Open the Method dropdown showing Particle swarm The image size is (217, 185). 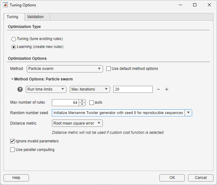[x=65, y=69]
